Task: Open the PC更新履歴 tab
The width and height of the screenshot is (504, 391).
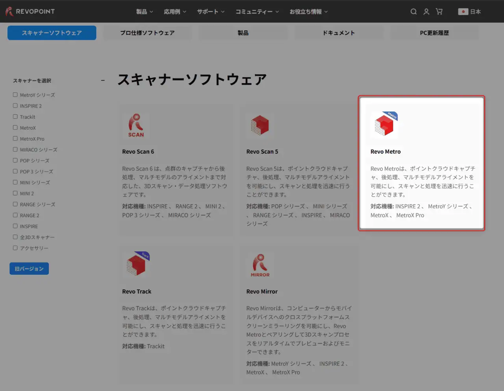Action: click(x=434, y=33)
